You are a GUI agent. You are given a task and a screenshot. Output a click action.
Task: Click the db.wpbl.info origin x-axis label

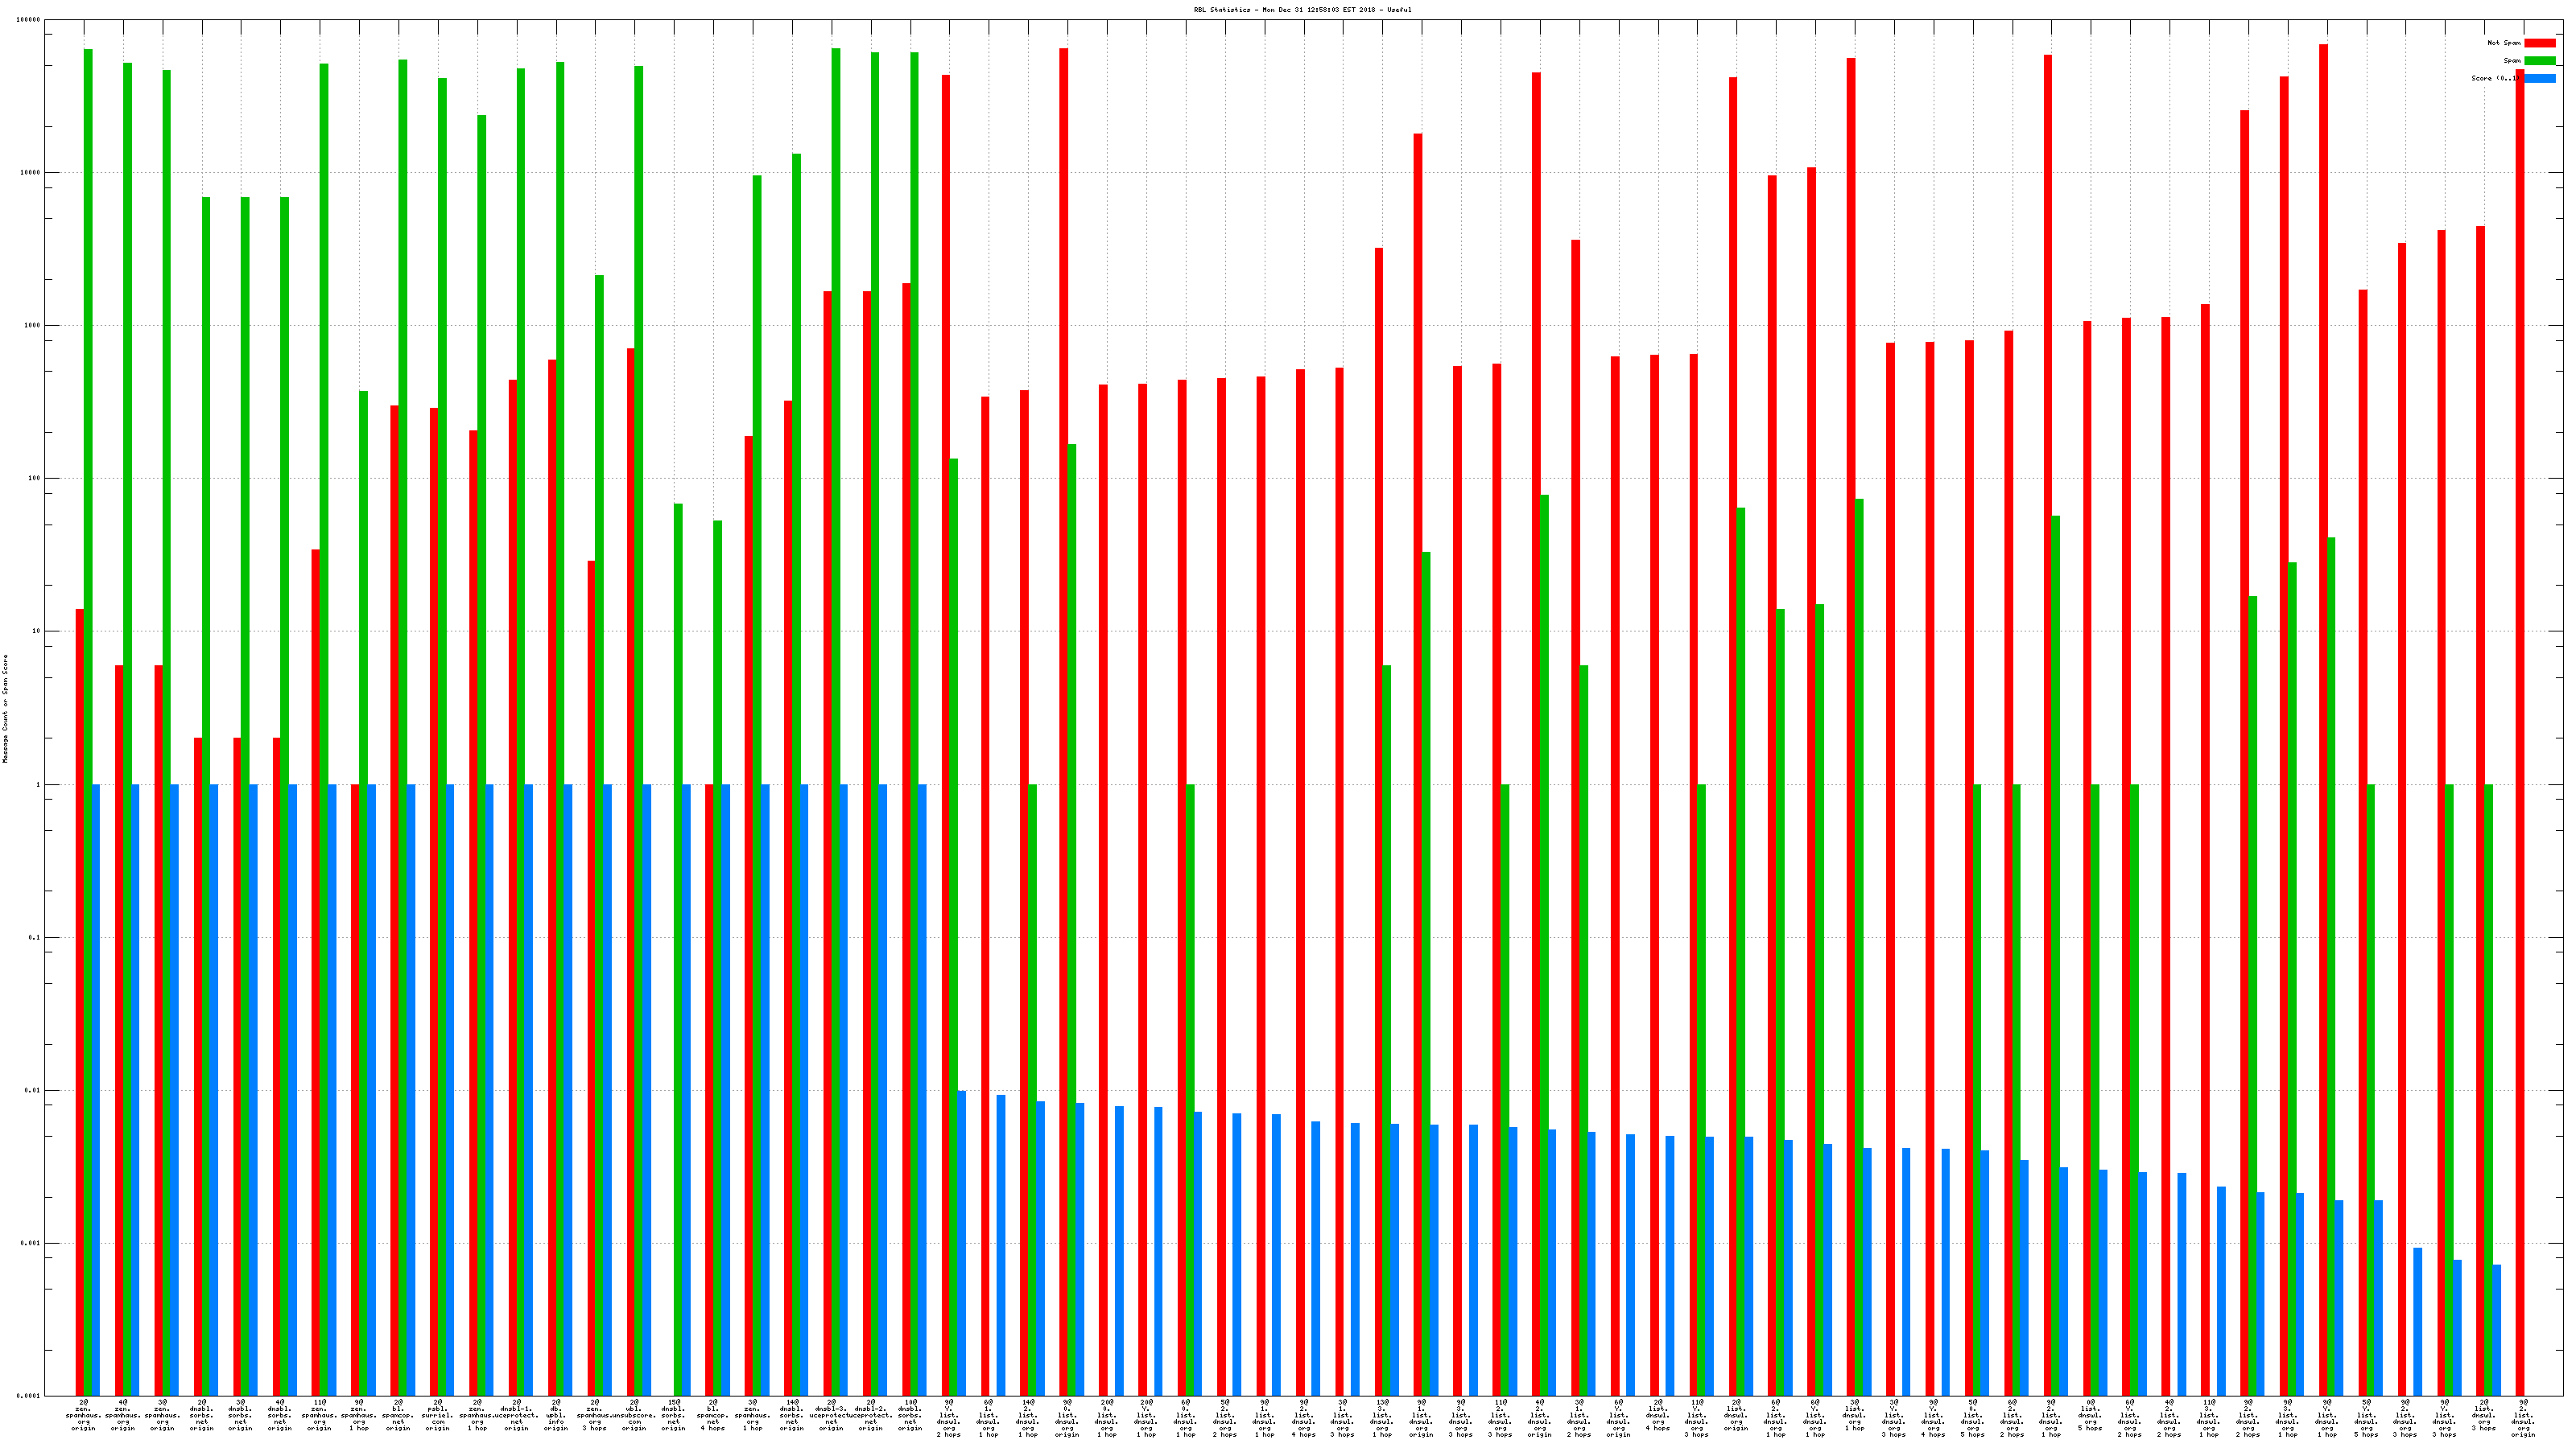pyautogui.click(x=556, y=1415)
